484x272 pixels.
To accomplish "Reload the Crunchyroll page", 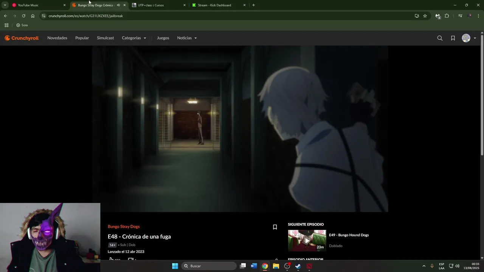I will coord(23,16).
